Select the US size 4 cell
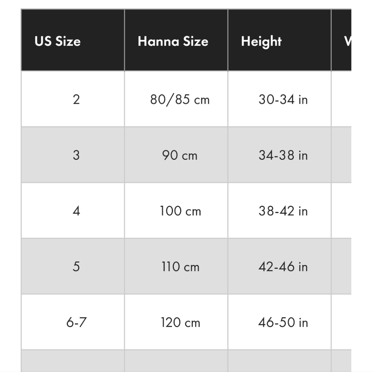The width and height of the screenshot is (372, 372). [73, 211]
